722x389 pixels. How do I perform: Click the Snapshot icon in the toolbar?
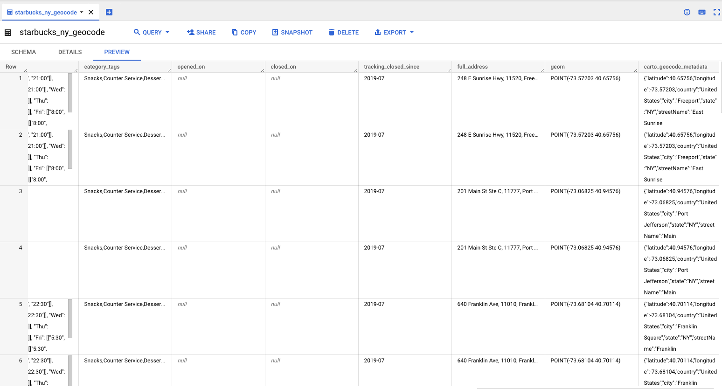275,32
